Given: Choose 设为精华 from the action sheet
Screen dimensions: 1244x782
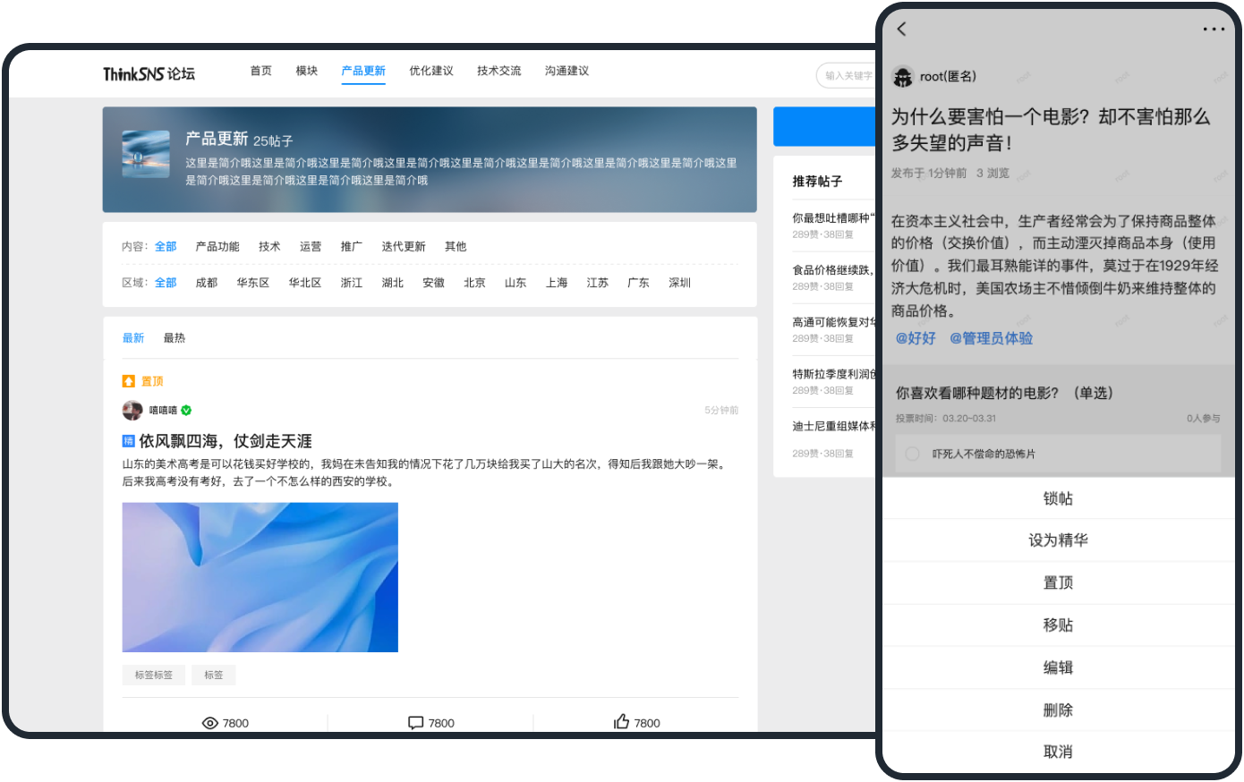Looking at the screenshot, I should pos(1058,540).
